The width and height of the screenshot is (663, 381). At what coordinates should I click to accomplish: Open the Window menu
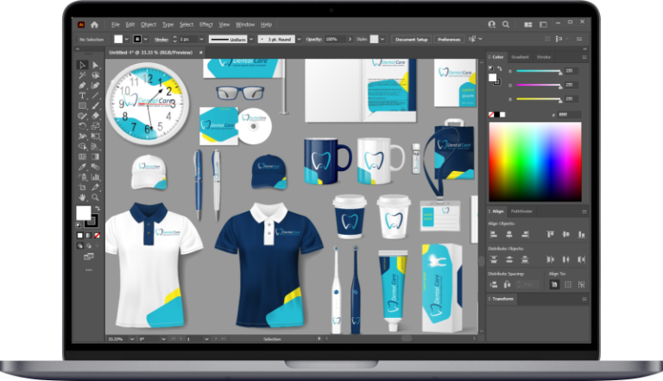click(245, 24)
